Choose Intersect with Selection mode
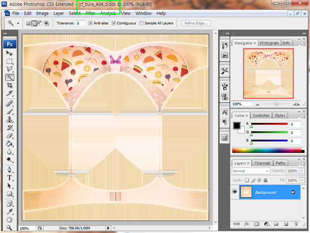The width and height of the screenshot is (310, 233). tap(47, 23)
